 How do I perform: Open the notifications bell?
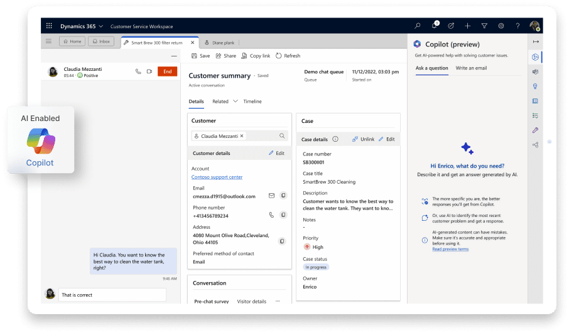point(434,26)
